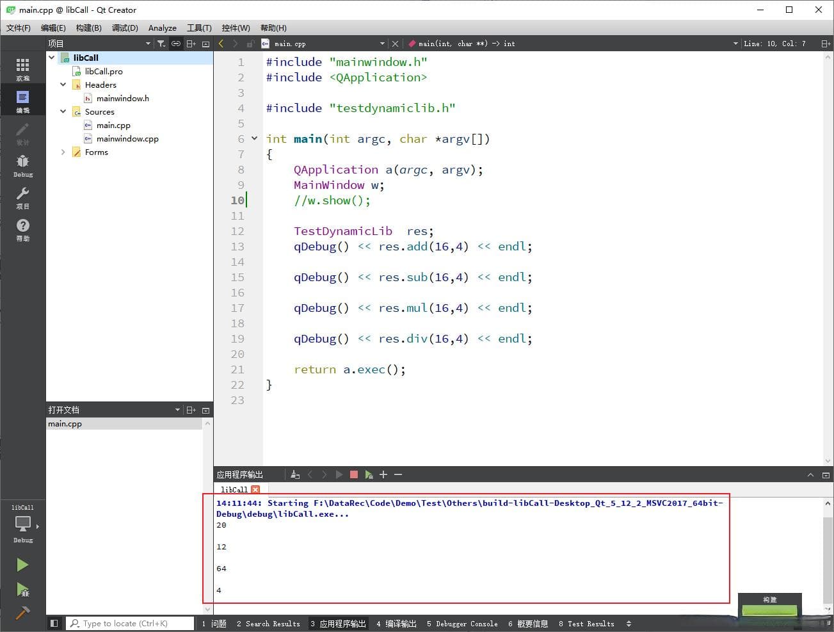834x632 pixels.
Task: Close the libCall output tab
Action: (x=255, y=489)
